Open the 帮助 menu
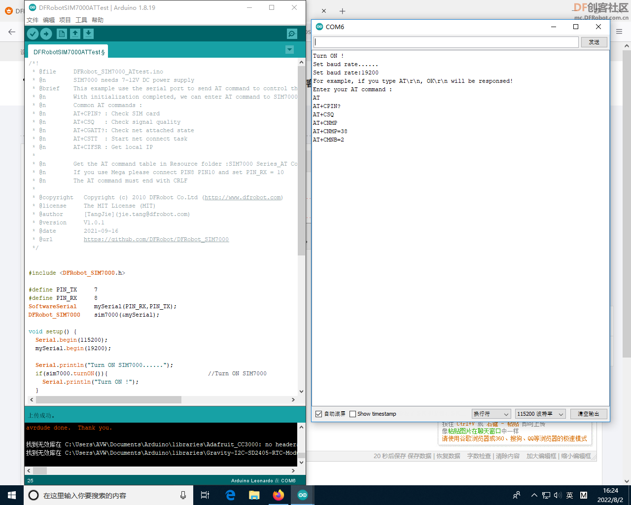631x505 pixels. point(98,20)
